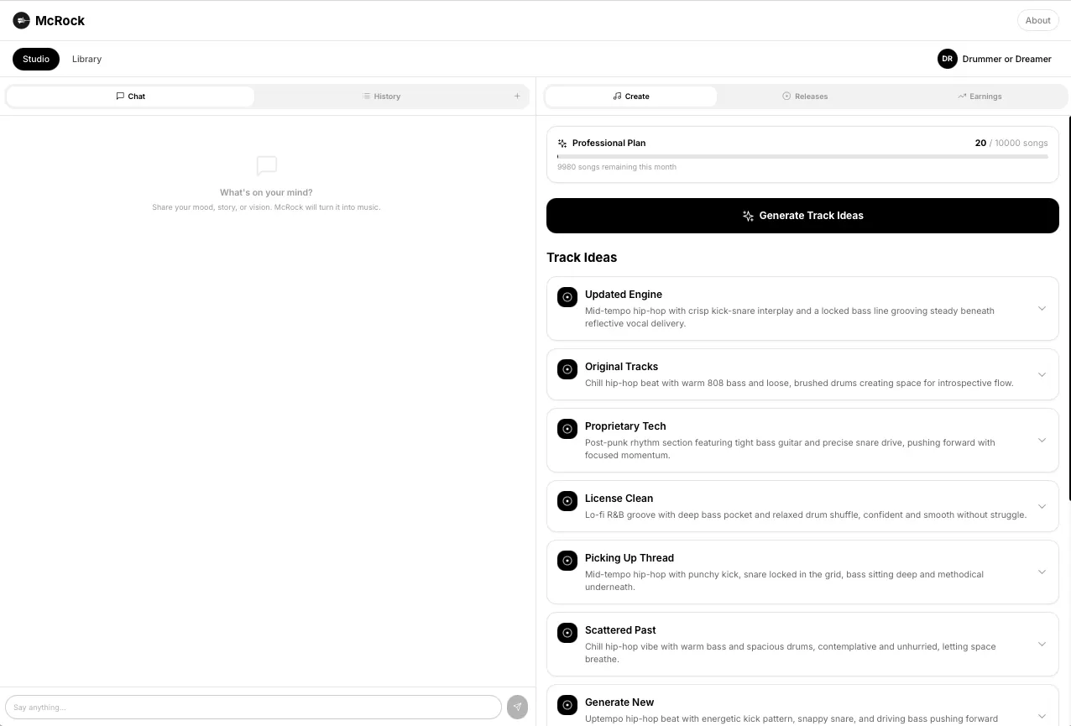This screenshot has width=1071, height=726.
Task: Click the Original Tracks title
Action: tap(621, 367)
